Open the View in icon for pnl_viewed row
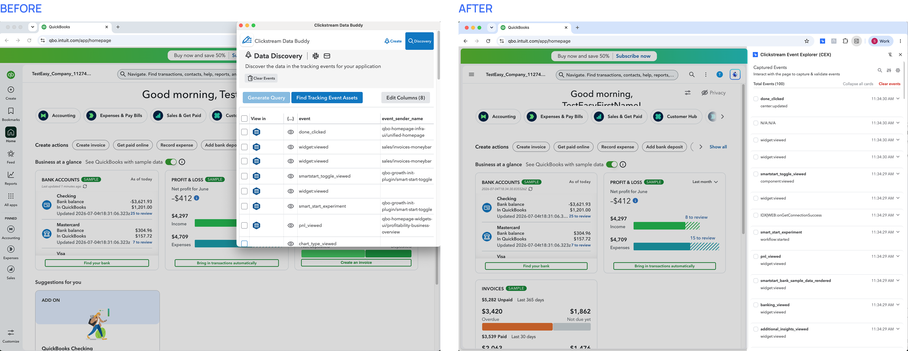 (257, 225)
